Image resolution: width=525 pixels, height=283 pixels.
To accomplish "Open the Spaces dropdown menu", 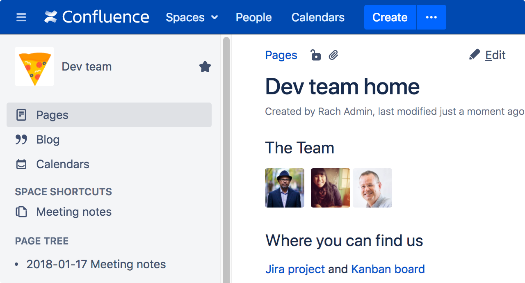I will (x=192, y=17).
